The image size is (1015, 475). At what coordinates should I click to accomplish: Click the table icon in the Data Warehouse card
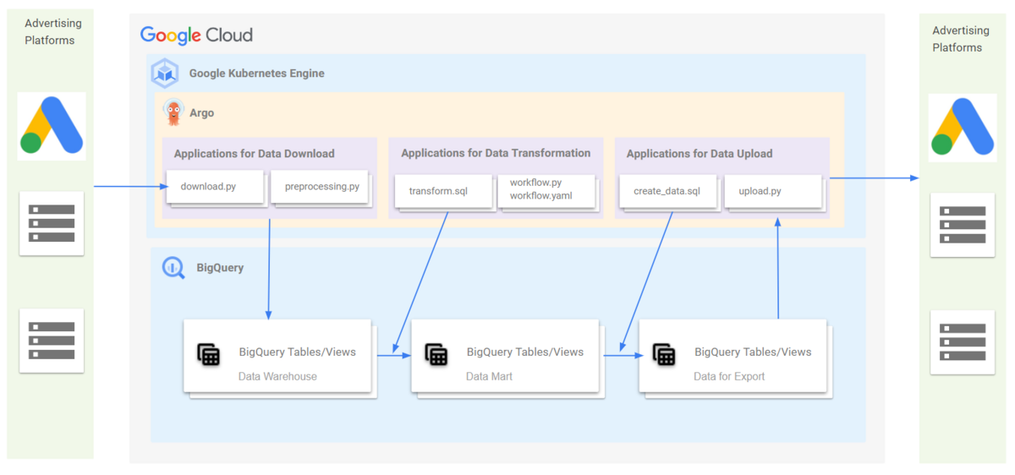(209, 354)
